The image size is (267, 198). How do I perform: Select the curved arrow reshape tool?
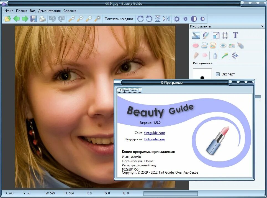point(235,55)
